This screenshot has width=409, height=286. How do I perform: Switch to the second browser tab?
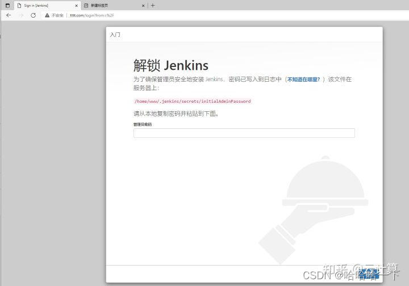pyautogui.click(x=115, y=6)
